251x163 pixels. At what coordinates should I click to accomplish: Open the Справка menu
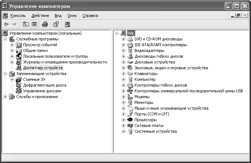(x=90, y=16)
